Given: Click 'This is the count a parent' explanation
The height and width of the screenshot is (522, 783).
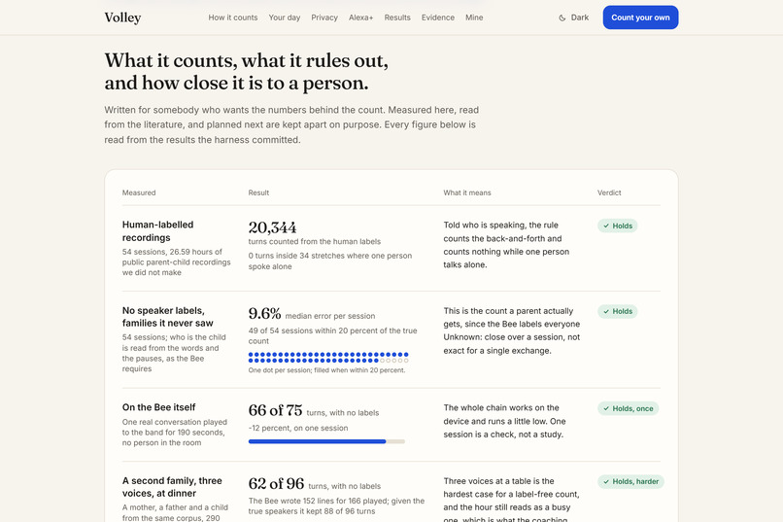Looking at the screenshot, I should (x=512, y=331).
